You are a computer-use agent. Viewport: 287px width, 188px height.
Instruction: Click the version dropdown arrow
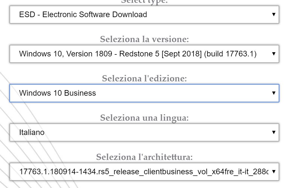pyautogui.click(x=274, y=54)
